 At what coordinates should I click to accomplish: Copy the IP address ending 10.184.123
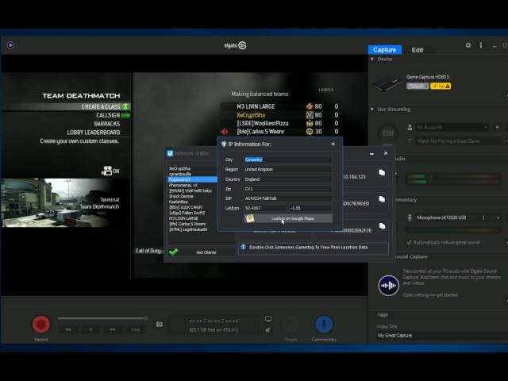click(x=382, y=173)
